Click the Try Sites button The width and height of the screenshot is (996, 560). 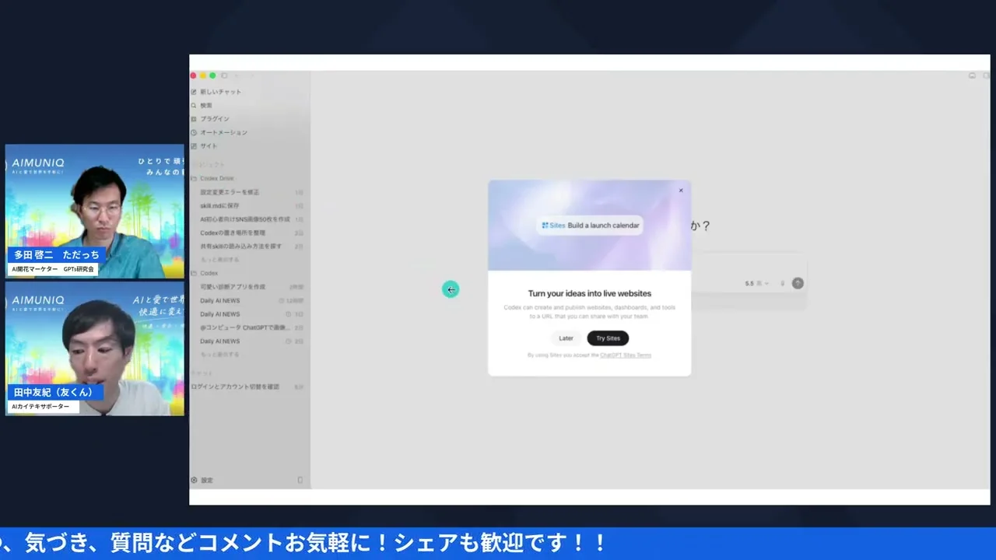(608, 338)
